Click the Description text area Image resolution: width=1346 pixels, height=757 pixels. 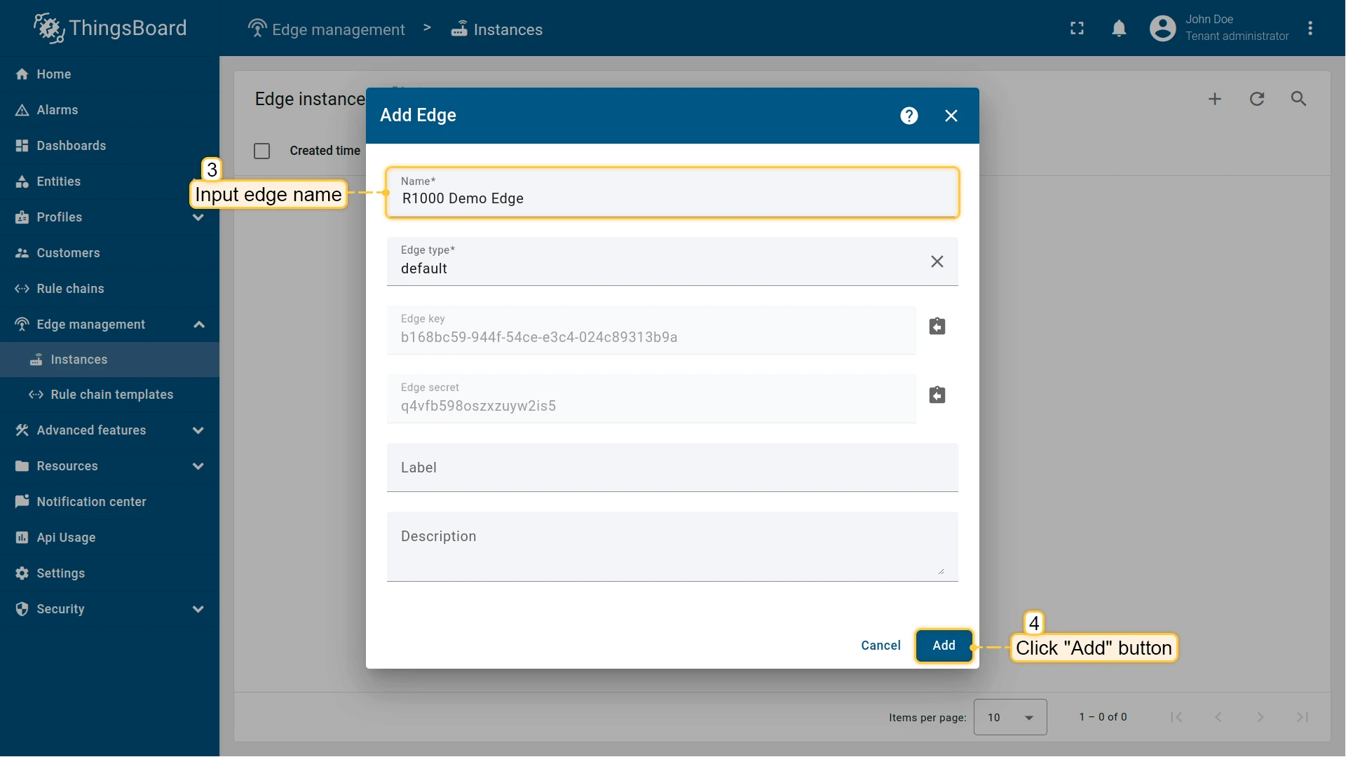pos(672,547)
